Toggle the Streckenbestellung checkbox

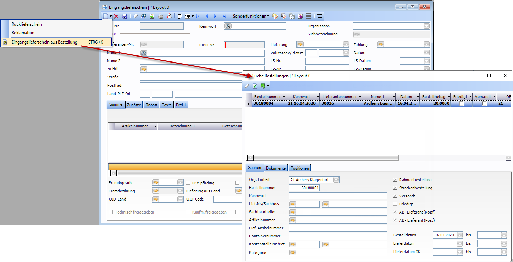coord(395,188)
